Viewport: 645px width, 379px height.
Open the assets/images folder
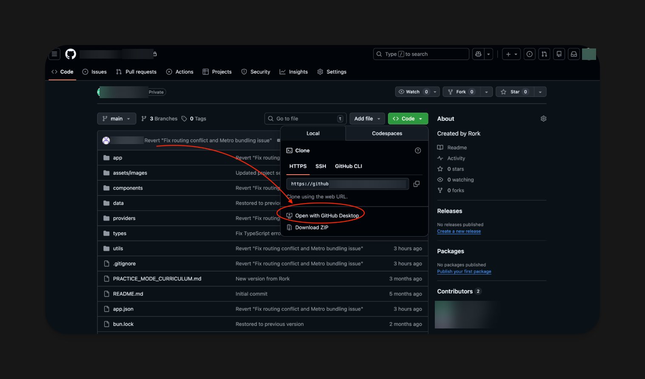[x=130, y=173]
